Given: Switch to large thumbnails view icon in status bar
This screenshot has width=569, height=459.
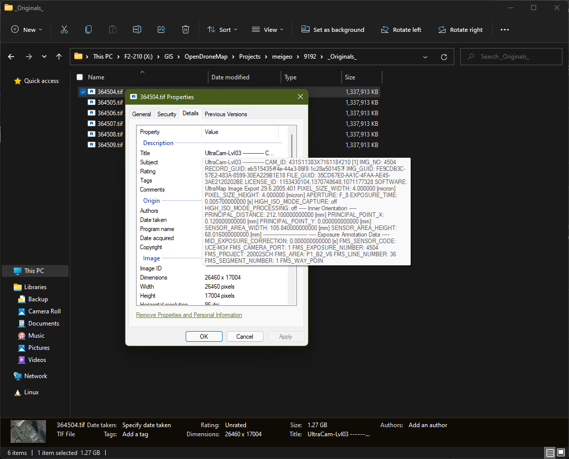Looking at the screenshot, I should coord(560,452).
